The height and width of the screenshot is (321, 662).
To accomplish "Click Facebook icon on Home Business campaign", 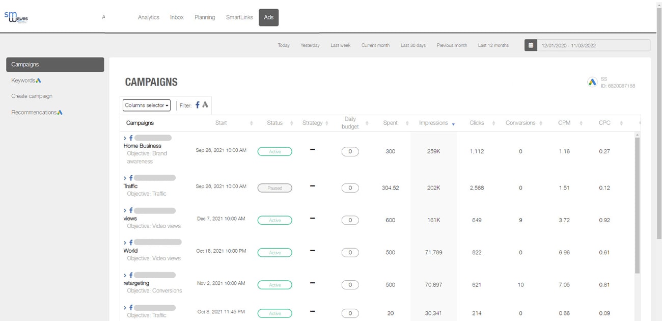I will point(131,138).
